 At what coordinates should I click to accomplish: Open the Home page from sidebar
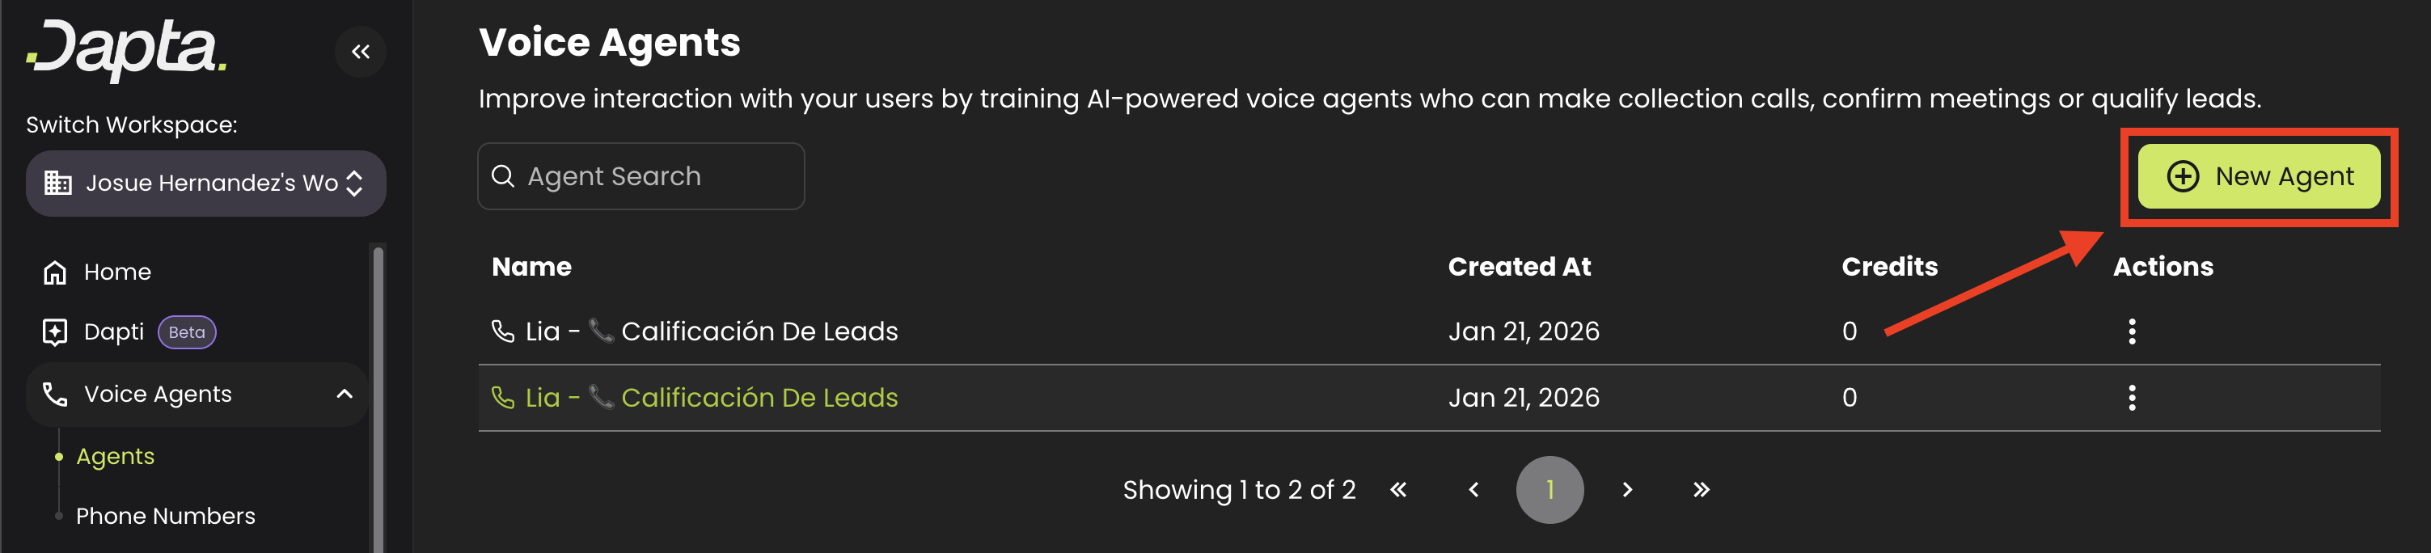117,272
